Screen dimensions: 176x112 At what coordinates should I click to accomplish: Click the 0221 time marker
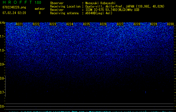tap(19, 24)
